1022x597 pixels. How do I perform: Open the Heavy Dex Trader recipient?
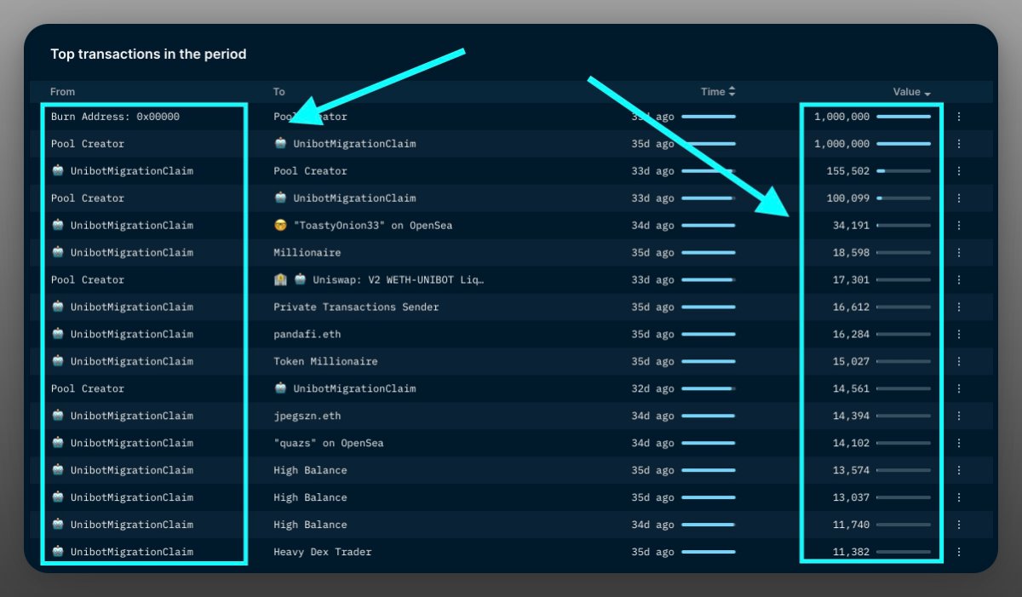coord(323,553)
